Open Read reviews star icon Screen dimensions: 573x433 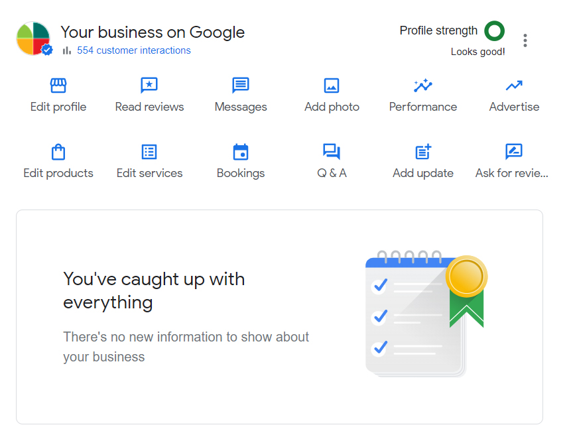click(149, 86)
